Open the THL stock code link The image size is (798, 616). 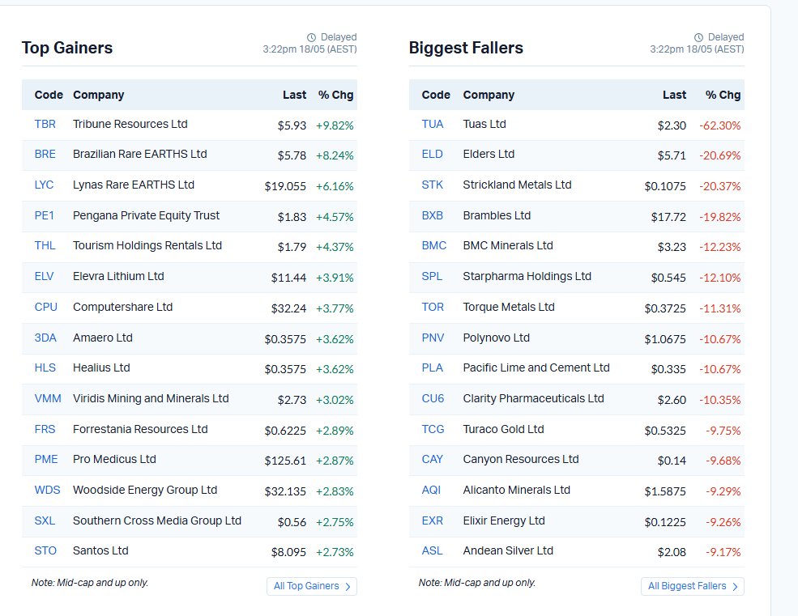point(45,246)
